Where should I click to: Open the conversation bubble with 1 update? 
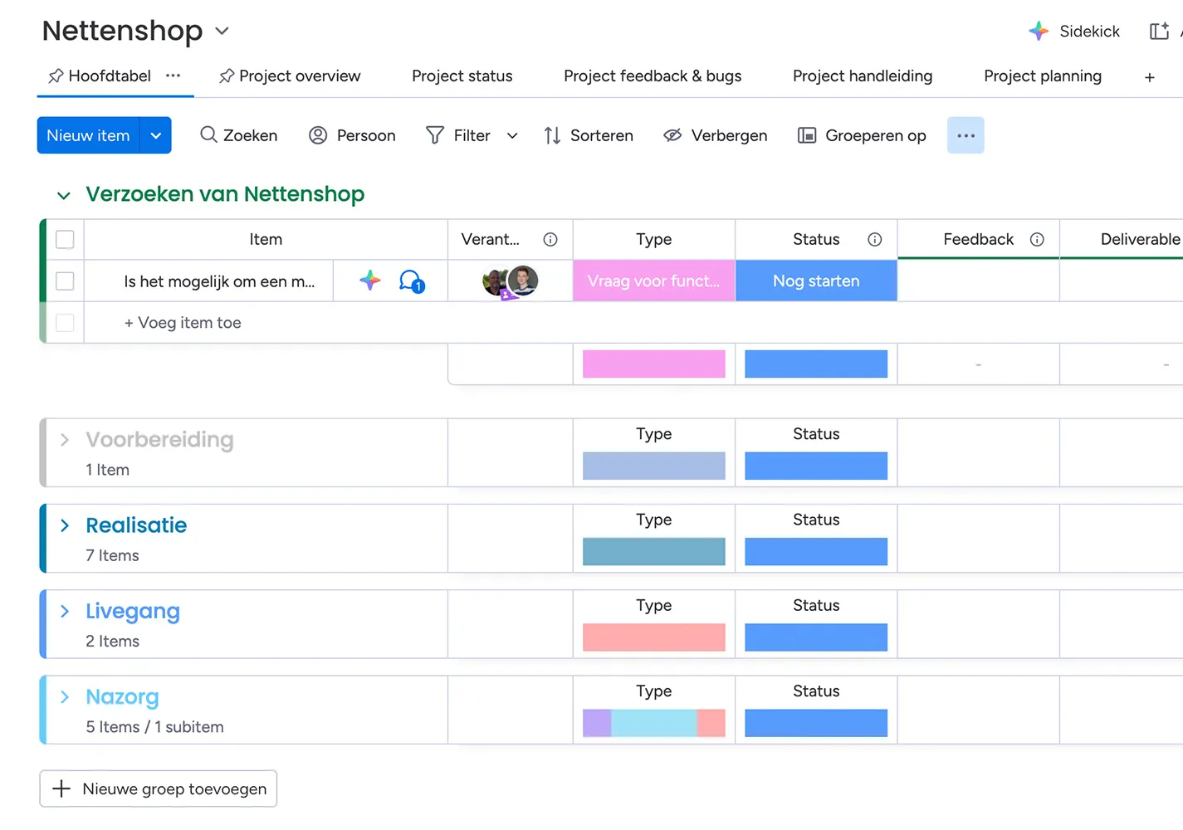pos(411,281)
